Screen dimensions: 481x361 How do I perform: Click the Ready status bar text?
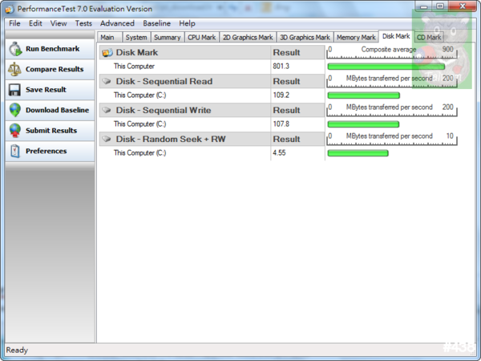point(17,351)
